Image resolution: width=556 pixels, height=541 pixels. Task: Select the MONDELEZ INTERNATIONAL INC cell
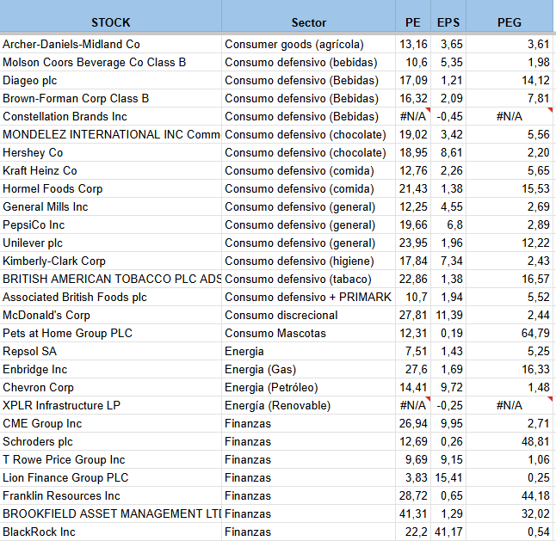point(111,135)
